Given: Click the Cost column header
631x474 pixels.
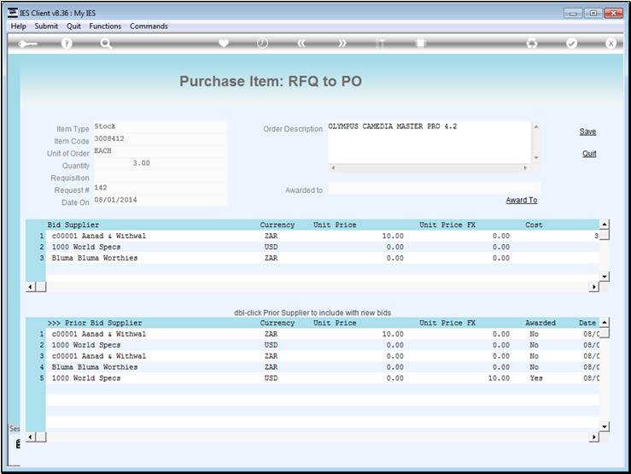Looking at the screenshot, I should pyautogui.click(x=534, y=225).
